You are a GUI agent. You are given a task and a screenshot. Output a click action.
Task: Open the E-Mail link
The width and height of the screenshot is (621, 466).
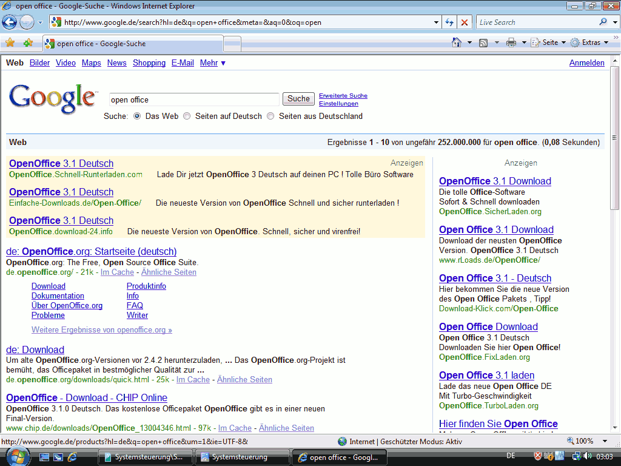point(183,62)
